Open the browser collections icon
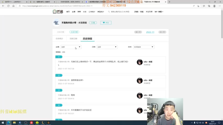223x125 pixels. (209, 6)
